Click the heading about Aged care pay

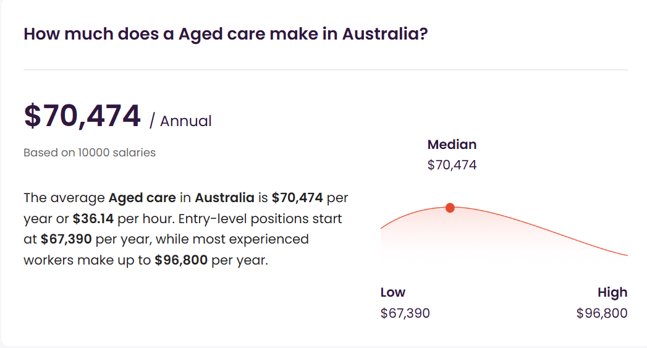coord(226,33)
